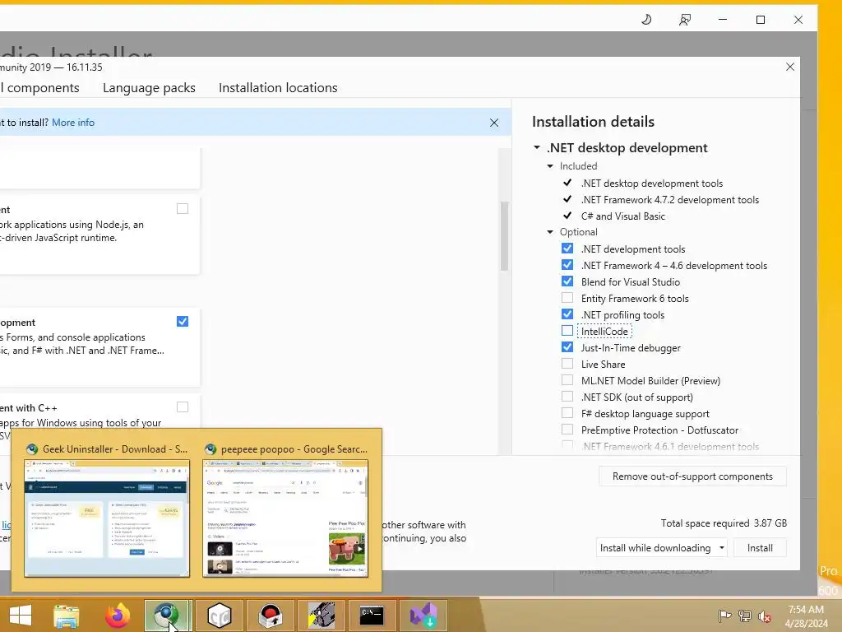Image resolution: width=842 pixels, height=632 pixels.
Task: Collapse the Optional group
Action: click(550, 232)
